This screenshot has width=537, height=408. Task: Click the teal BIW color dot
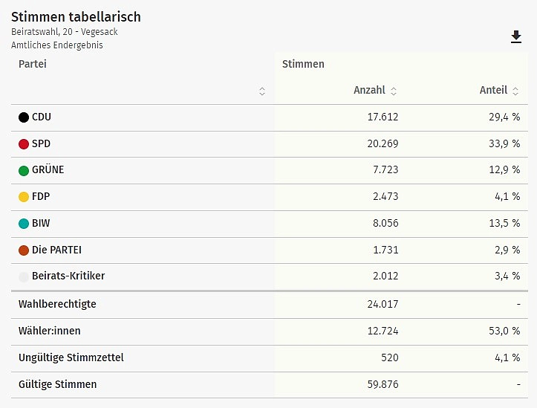click(x=24, y=224)
